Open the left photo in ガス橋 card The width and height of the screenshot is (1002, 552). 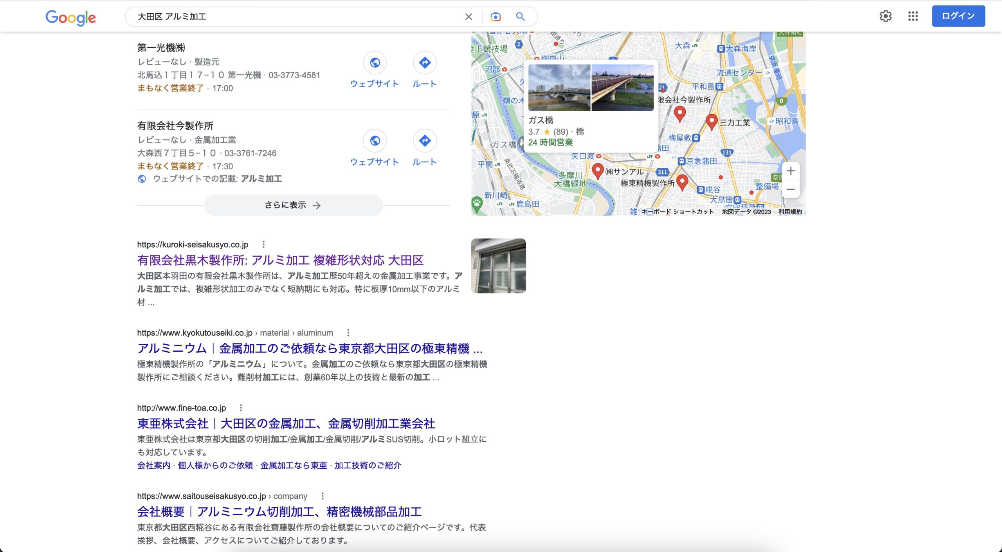(x=559, y=88)
